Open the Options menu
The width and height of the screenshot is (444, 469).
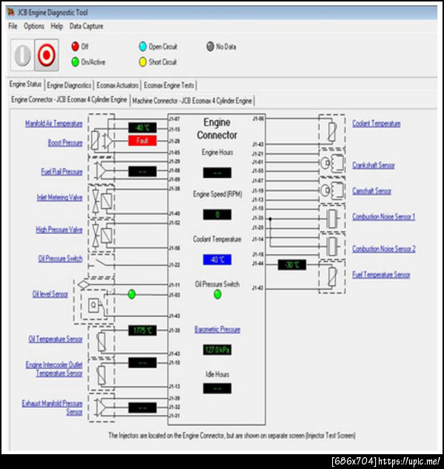(34, 27)
